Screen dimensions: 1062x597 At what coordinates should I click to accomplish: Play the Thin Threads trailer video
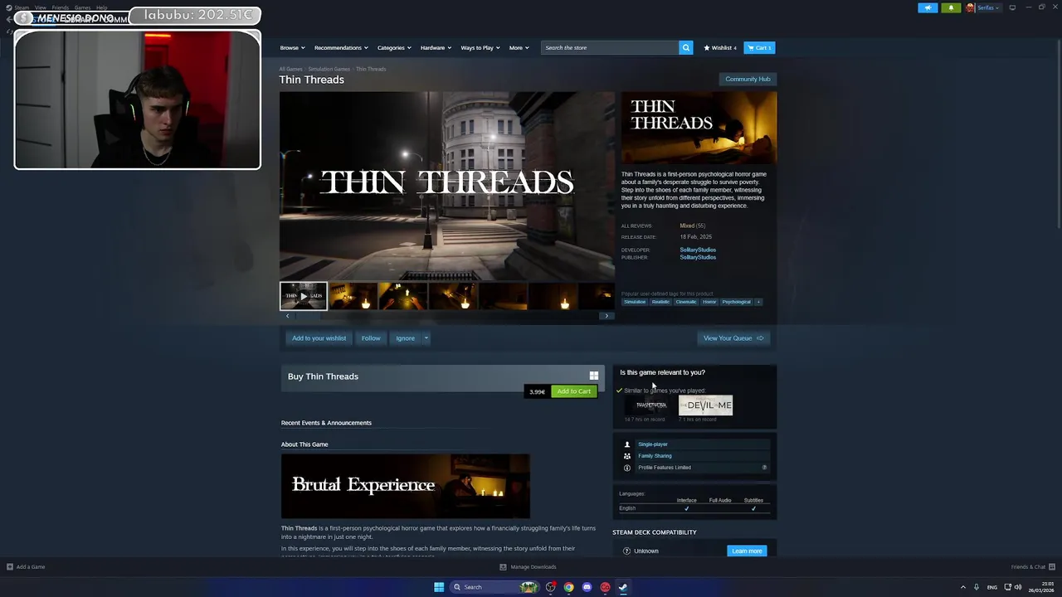pos(446,186)
